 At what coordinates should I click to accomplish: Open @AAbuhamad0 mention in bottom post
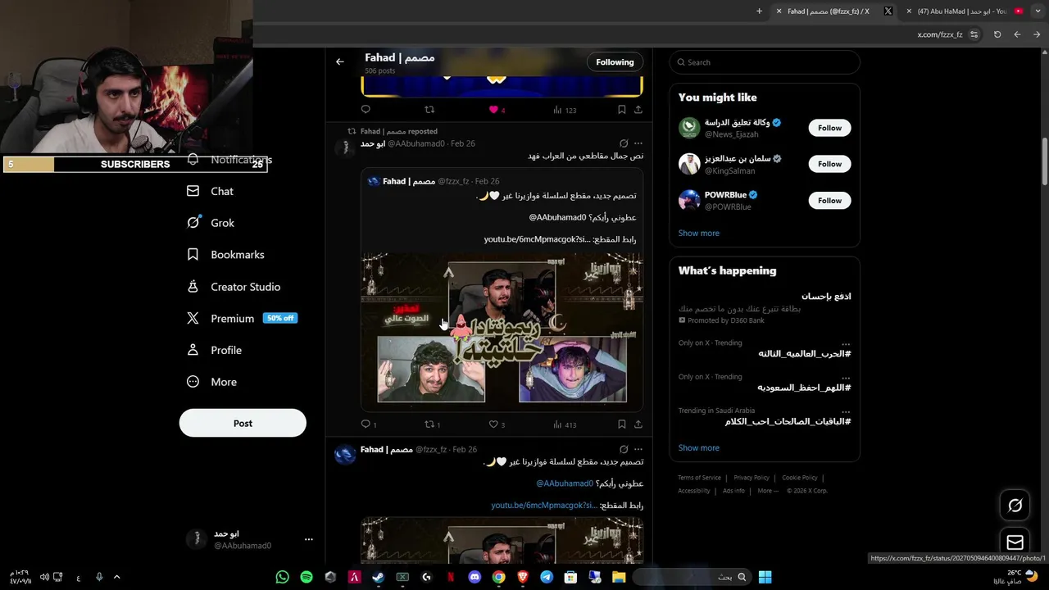click(565, 483)
